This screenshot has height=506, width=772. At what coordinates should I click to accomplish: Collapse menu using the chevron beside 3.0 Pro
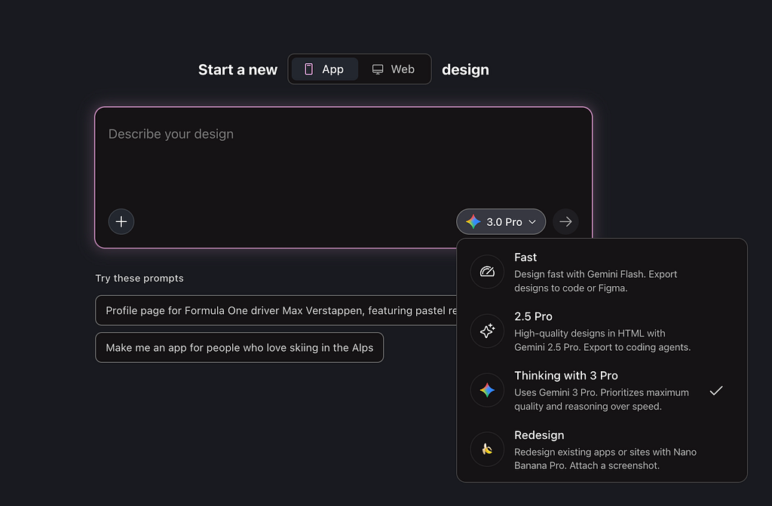click(x=532, y=222)
